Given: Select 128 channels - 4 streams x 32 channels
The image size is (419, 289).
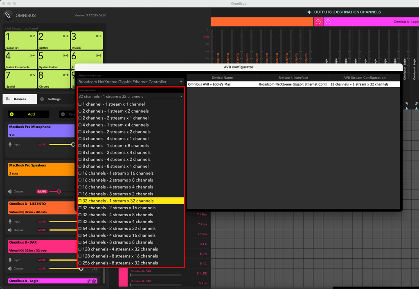Looking at the screenshot, I should pos(131,249).
